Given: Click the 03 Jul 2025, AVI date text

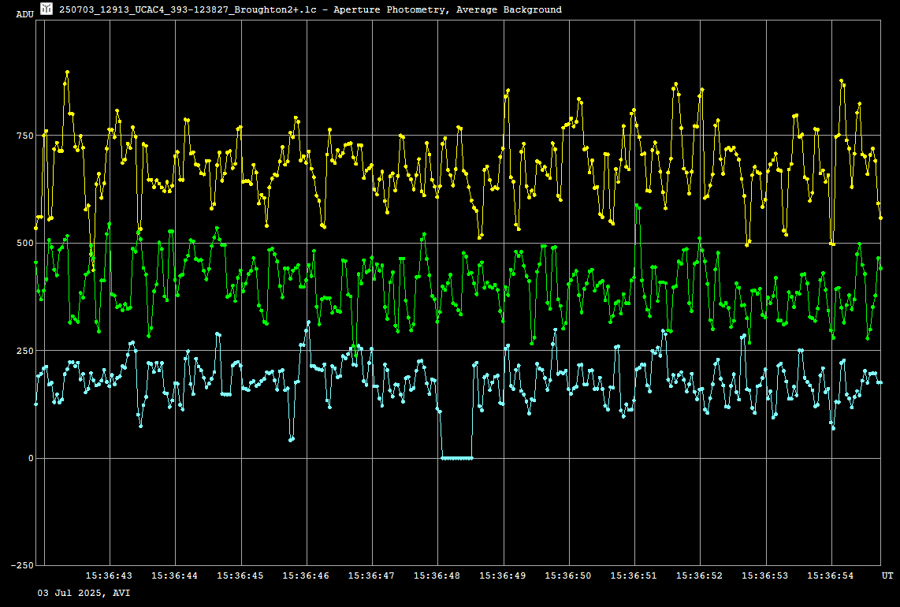Looking at the screenshot, I should coord(84,593).
